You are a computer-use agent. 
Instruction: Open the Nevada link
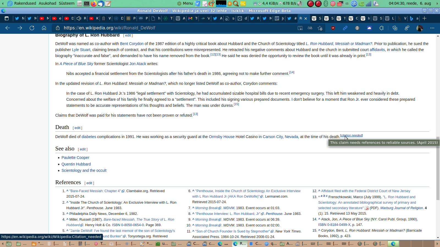291,137
